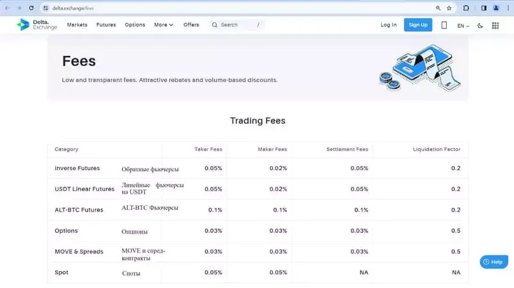
Task: Click the Options maker fee 0.03%
Action: 278,231
